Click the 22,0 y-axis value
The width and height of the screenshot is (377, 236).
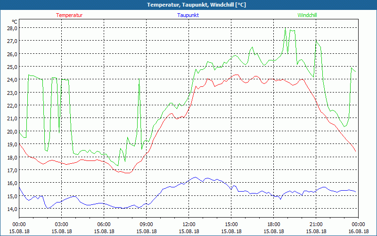coord(12,105)
